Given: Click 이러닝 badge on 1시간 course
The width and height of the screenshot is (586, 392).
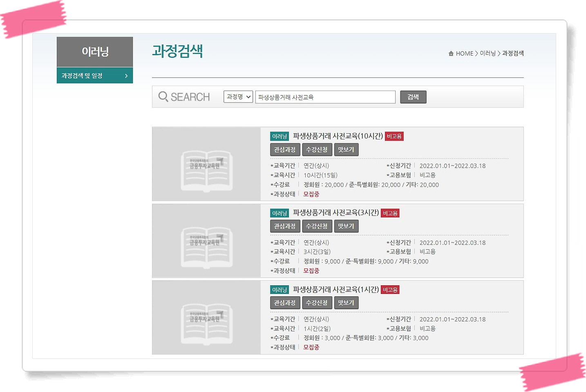Looking at the screenshot, I should [x=280, y=290].
